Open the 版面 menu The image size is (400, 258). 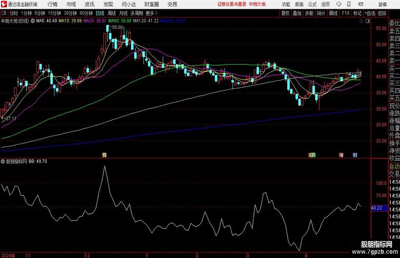(299, 4)
